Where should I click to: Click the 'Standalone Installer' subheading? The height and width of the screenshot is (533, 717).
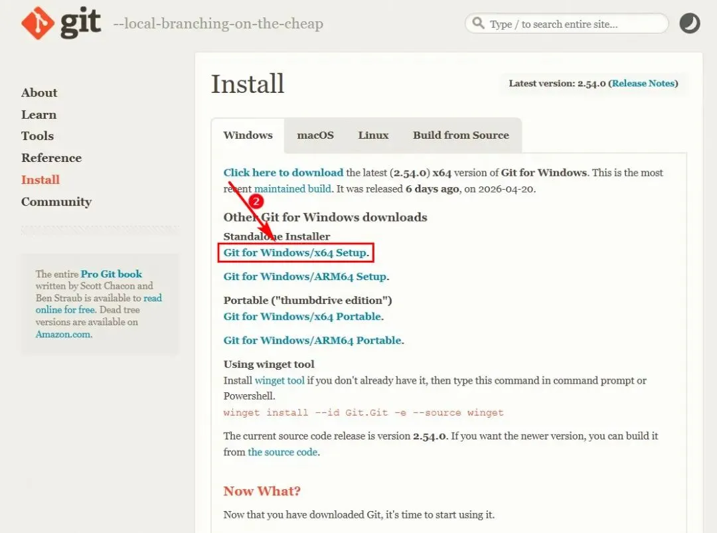pyautogui.click(x=277, y=236)
